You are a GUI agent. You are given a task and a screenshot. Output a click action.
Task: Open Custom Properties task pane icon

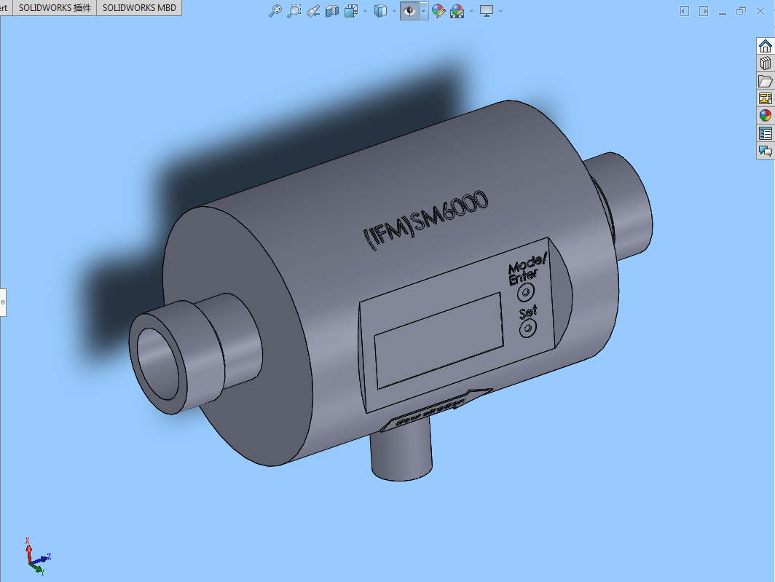click(765, 133)
